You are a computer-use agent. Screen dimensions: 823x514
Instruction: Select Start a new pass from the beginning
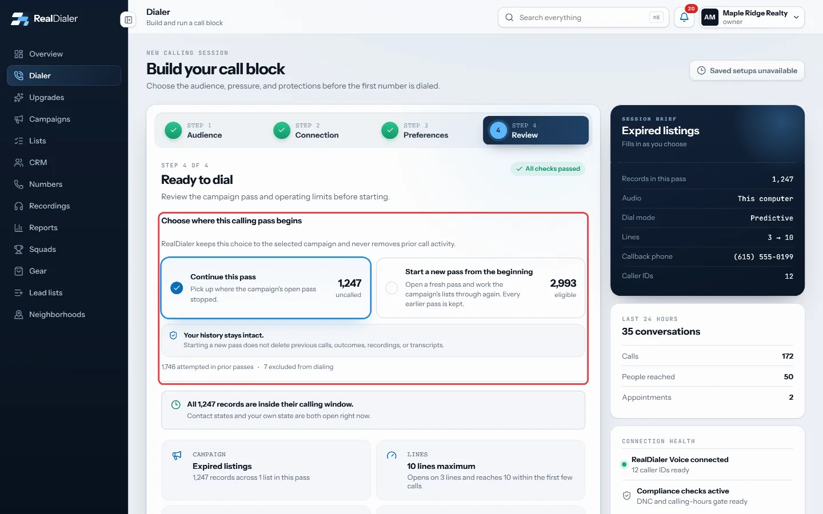pyautogui.click(x=481, y=288)
